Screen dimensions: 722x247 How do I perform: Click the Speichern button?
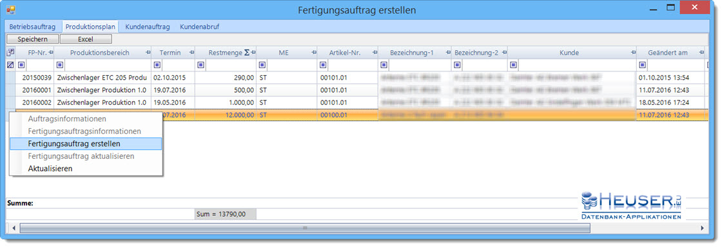pos(33,39)
